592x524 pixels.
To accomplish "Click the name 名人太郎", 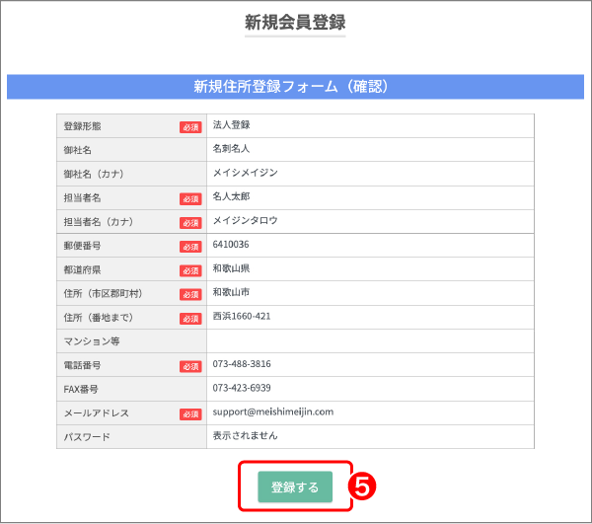I will coord(231,196).
